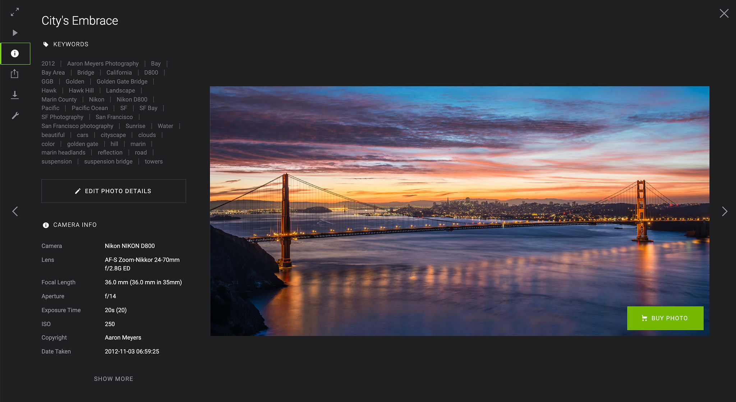Go to previous photo arrow
This screenshot has height=402, width=736.
tap(15, 211)
